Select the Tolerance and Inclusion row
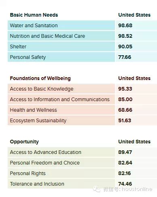The height and width of the screenshot is (197, 157). (x=82, y=184)
